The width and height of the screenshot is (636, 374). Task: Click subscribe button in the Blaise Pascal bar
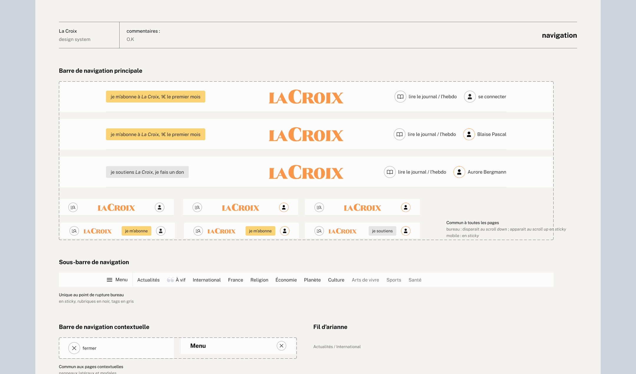pyautogui.click(x=155, y=134)
